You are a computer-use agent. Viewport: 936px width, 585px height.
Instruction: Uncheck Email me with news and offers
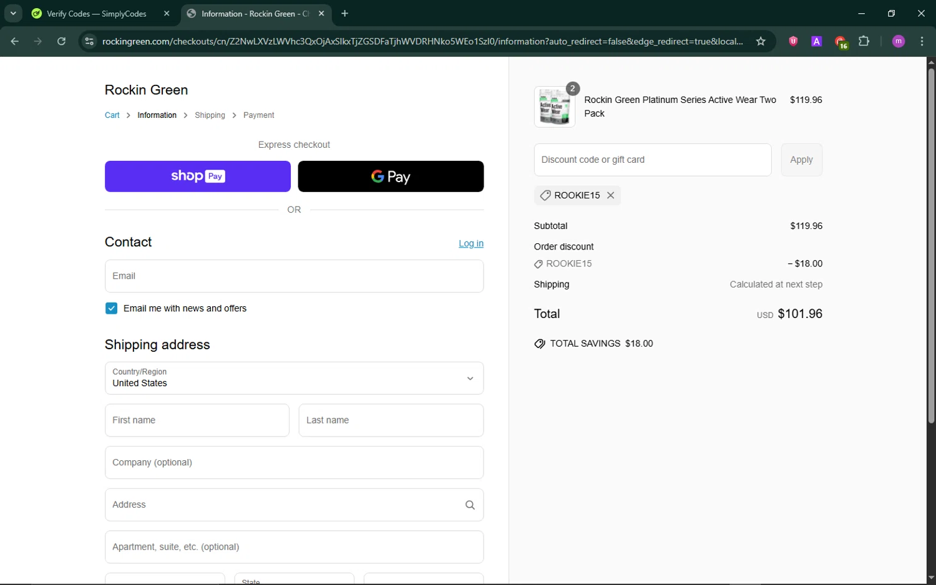pos(111,308)
